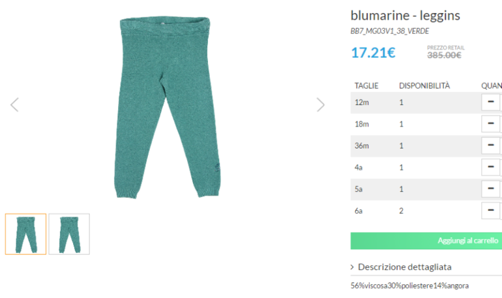Decrease quantity for size 5a
The width and height of the screenshot is (502, 298).
(490, 189)
